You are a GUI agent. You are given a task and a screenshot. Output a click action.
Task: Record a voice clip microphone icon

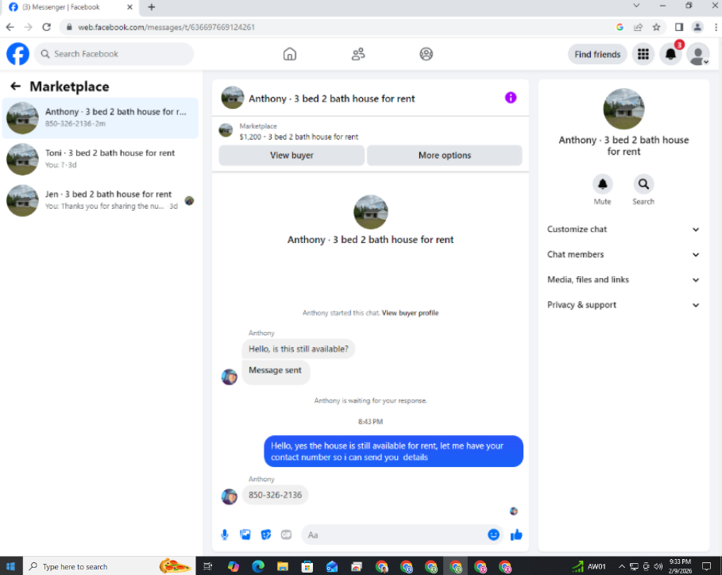pos(225,534)
